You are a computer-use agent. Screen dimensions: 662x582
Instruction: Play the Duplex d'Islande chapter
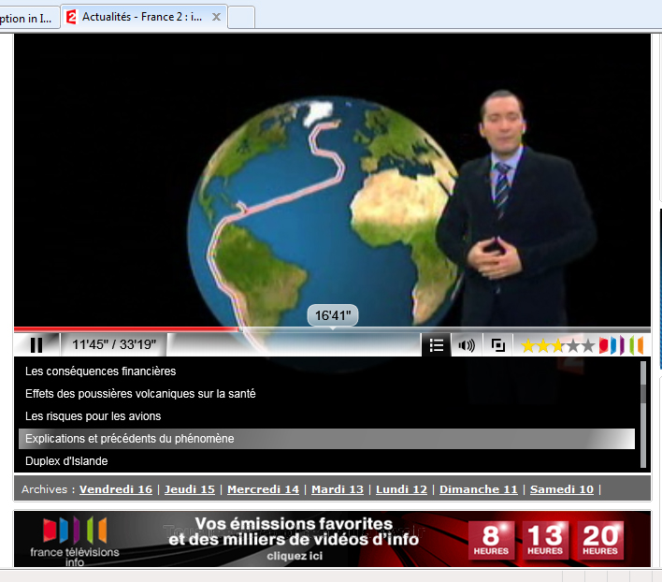66,461
